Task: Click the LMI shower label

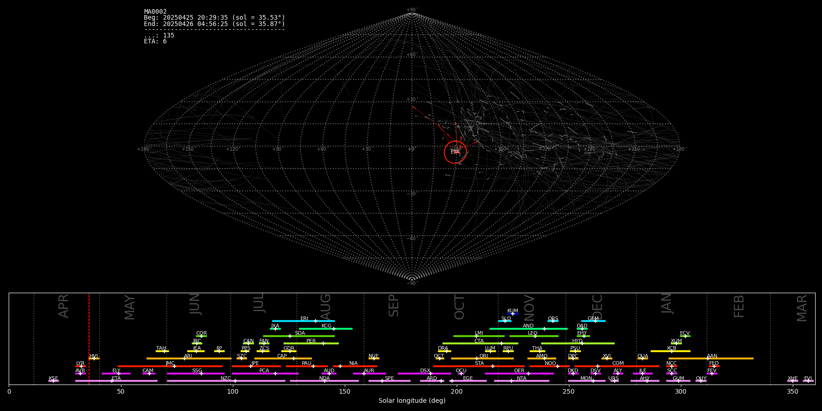Action: (x=479, y=333)
